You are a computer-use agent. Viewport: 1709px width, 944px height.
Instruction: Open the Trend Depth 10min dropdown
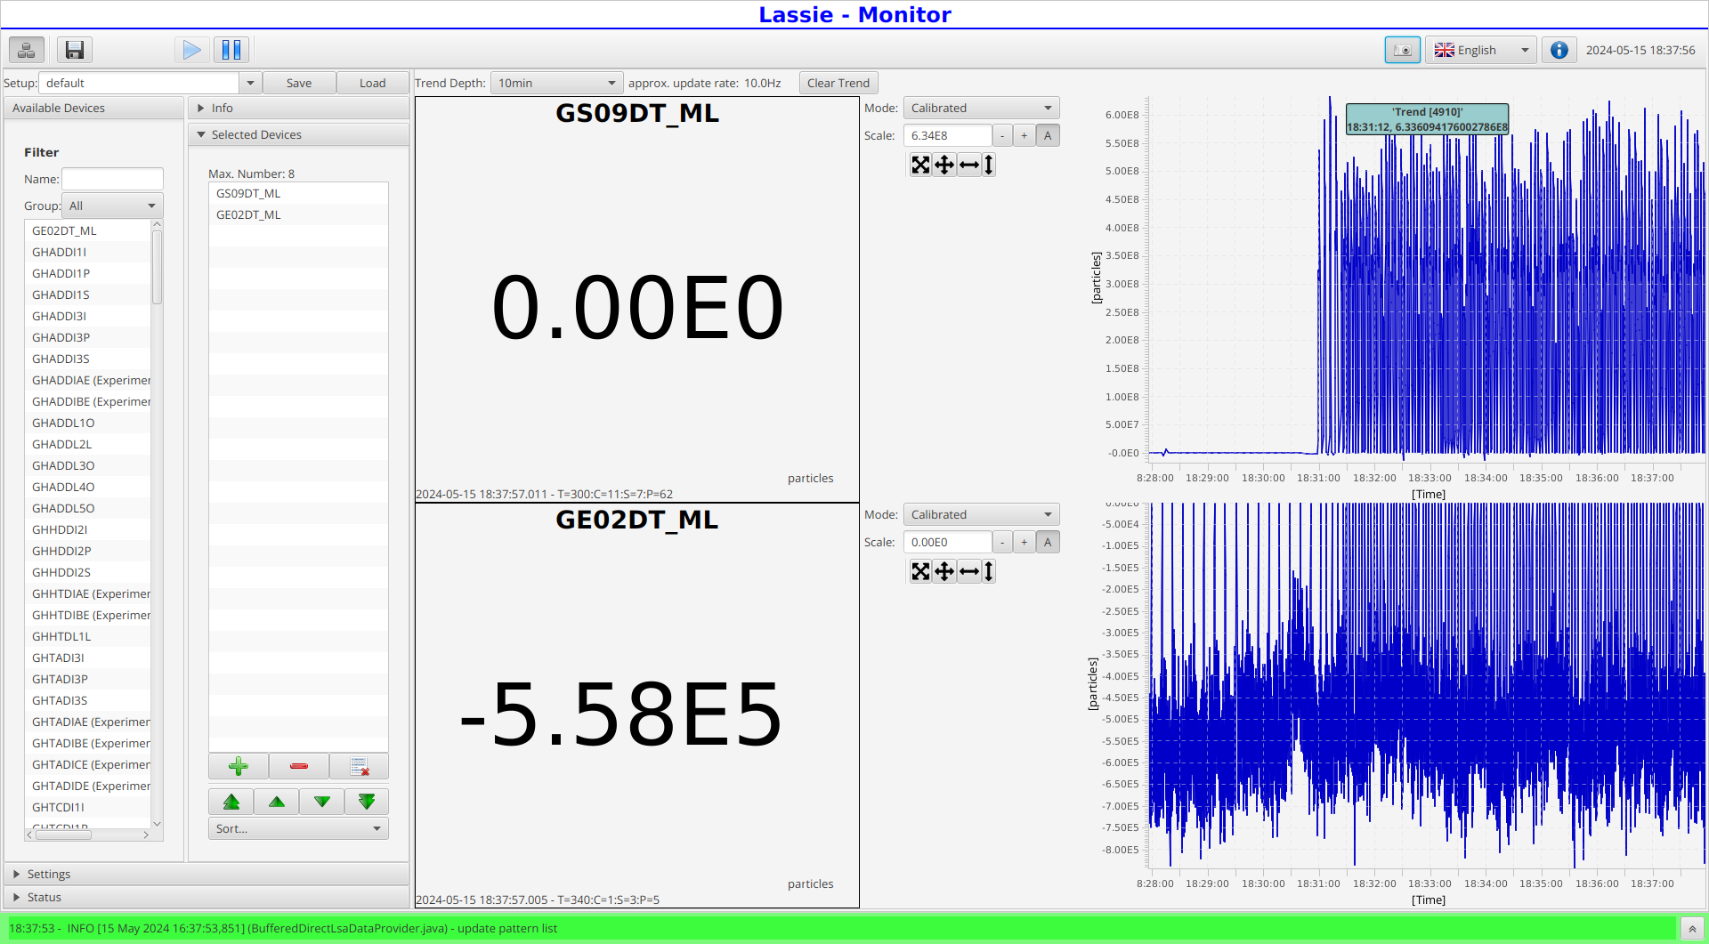556,83
